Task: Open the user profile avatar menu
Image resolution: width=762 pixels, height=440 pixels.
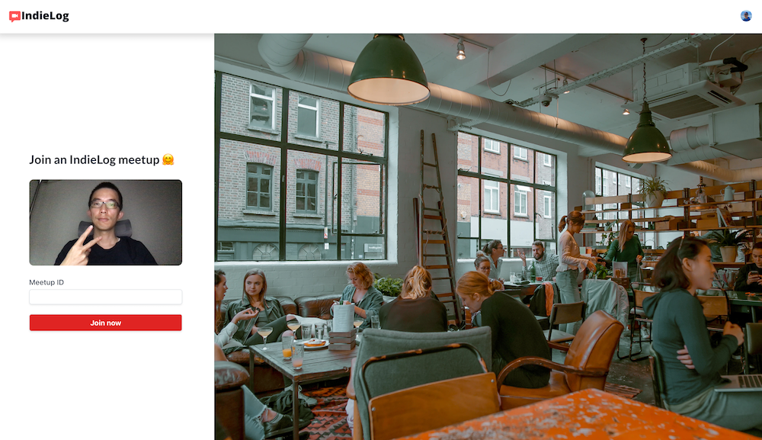Action: point(746,16)
